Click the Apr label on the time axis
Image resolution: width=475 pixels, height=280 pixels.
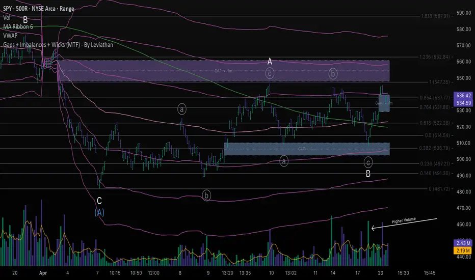pos(43,273)
